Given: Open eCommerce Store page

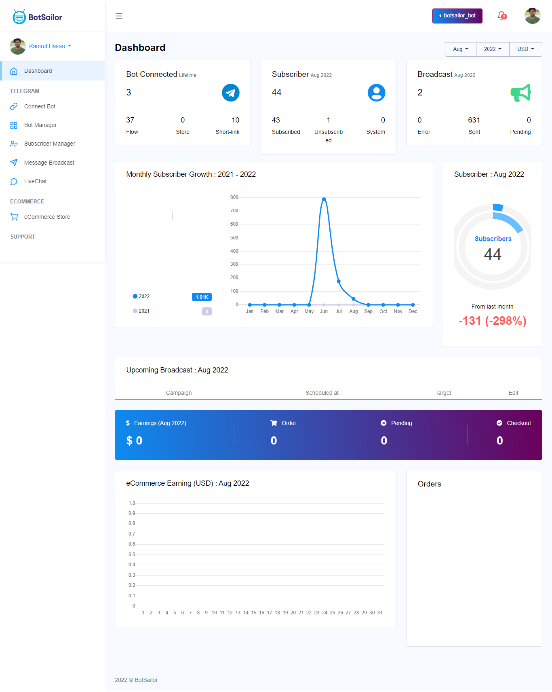Looking at the screenshot, I should coord(47,217).
